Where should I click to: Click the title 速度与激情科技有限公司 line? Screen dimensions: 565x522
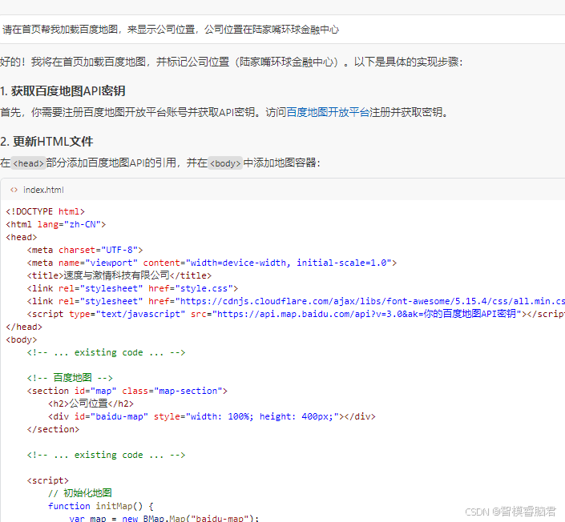[x=119, y=275]
